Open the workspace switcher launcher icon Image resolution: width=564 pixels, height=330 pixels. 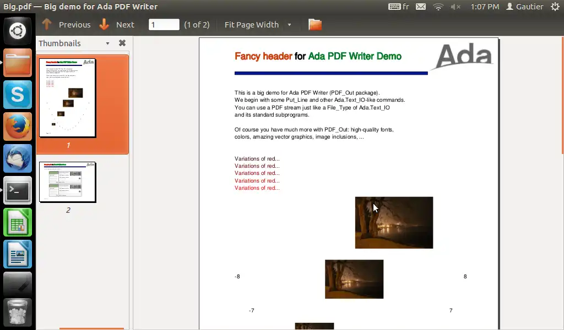point(18,284)
